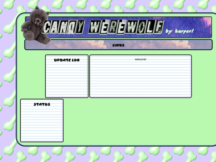Click the Candy Werewolf title logo
The height and width of the screenshot is (162, 216).
click(103, 27)
